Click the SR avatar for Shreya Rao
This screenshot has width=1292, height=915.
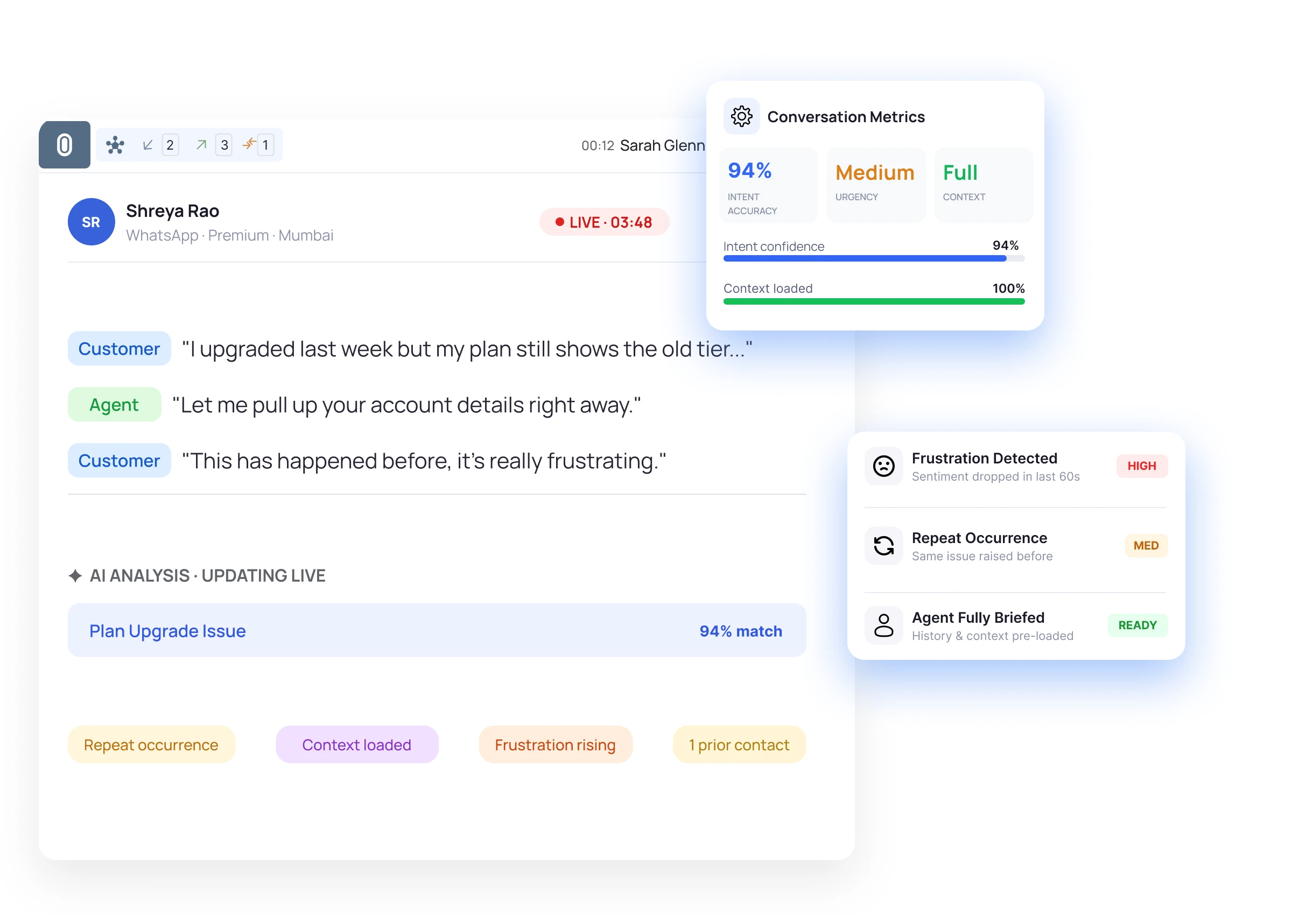92,222
